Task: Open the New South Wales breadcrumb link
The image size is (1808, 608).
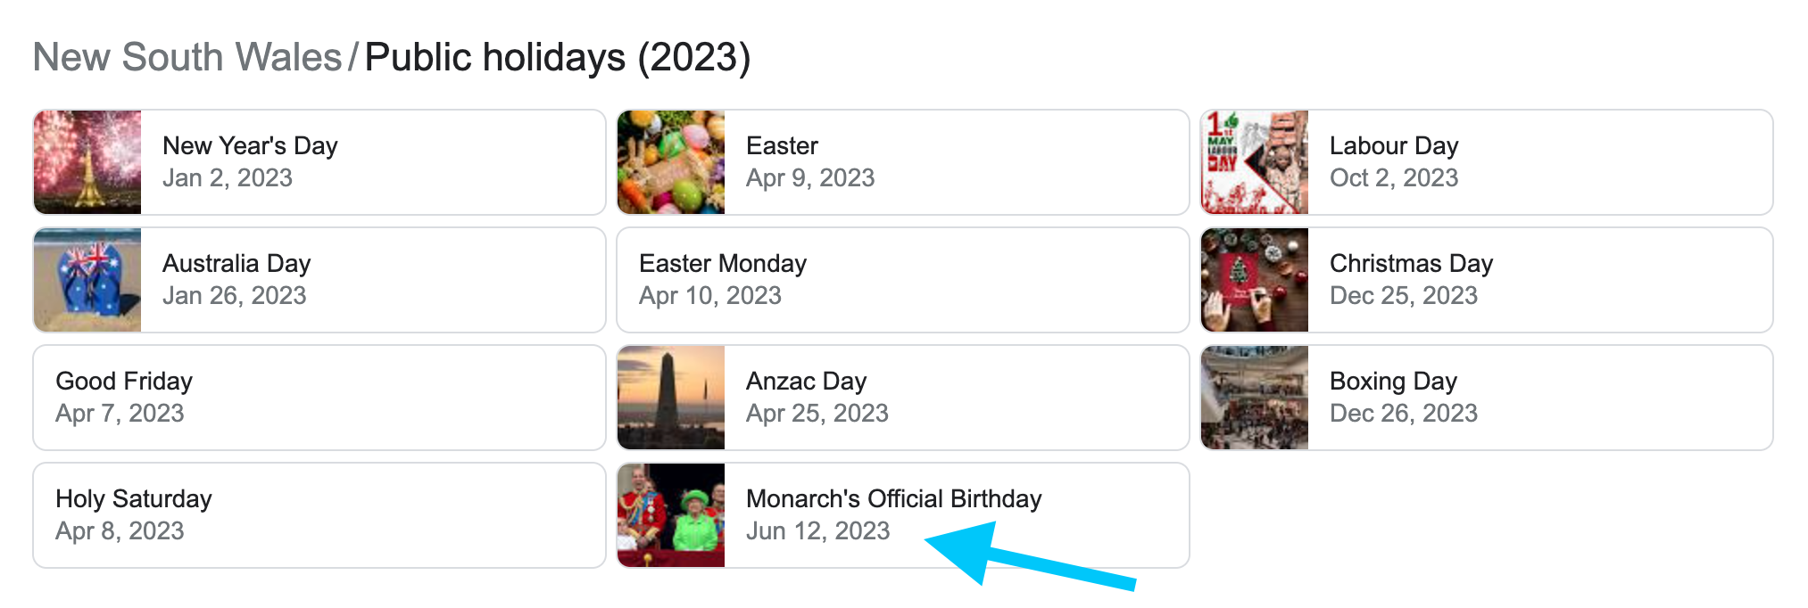Action: click(187, 57)
